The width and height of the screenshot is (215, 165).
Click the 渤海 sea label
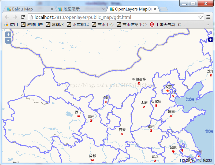click(190, 99)
